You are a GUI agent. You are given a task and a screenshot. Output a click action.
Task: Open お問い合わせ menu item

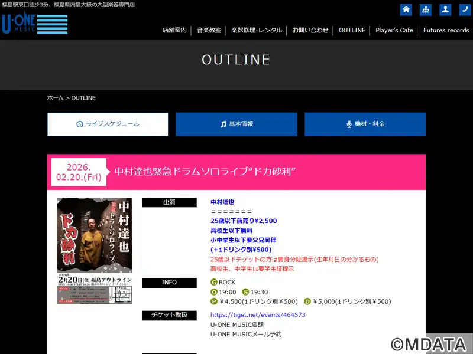(x=310, y=30)
